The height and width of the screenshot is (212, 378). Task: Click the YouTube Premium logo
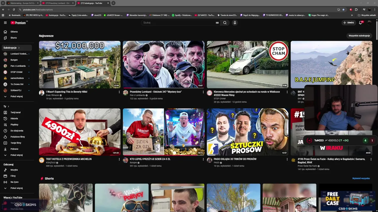tap(18, 23)
